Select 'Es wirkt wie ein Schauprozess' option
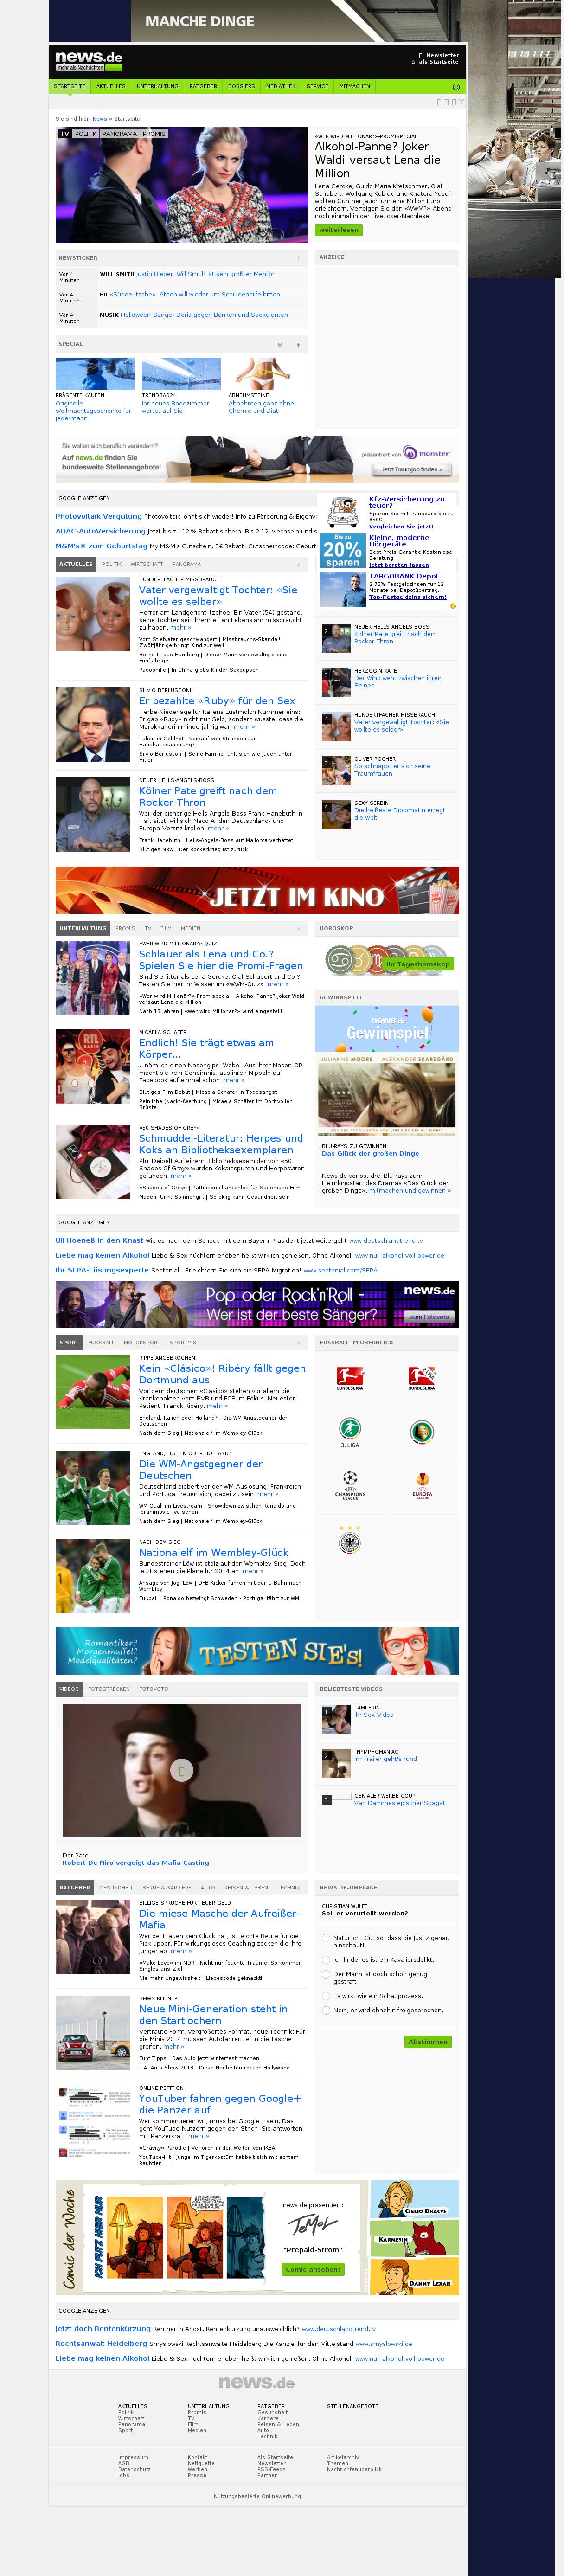Screen dimensions: 564x2576 point(326,1995)
